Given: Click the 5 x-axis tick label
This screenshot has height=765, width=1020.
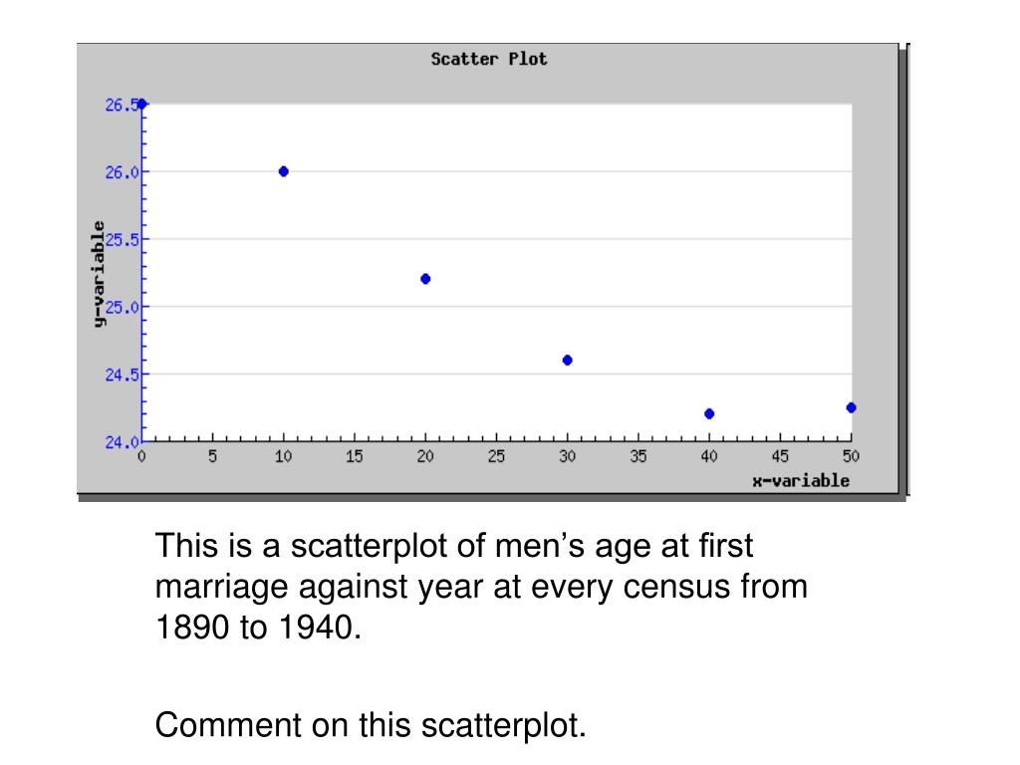Looking at the screenshot, I should (213, 456).
